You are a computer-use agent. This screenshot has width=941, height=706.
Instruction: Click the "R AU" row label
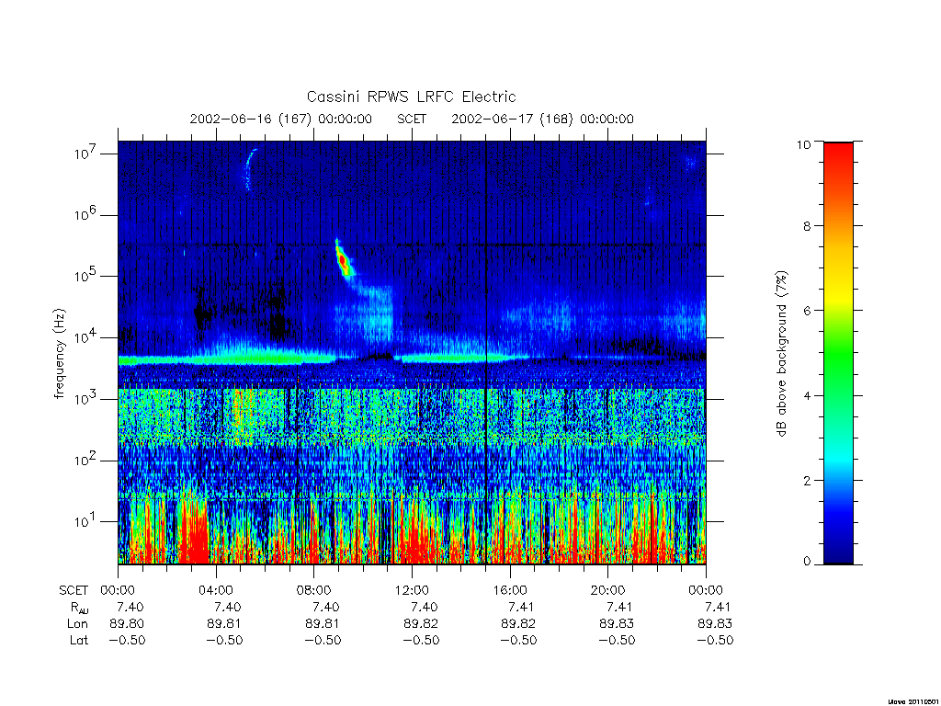[79, 608]
